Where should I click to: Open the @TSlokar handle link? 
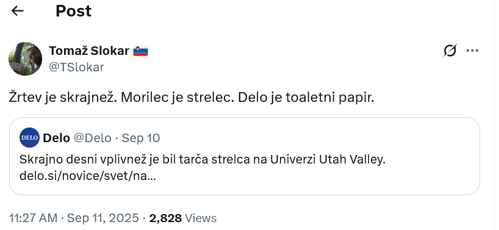click(76, 67)
